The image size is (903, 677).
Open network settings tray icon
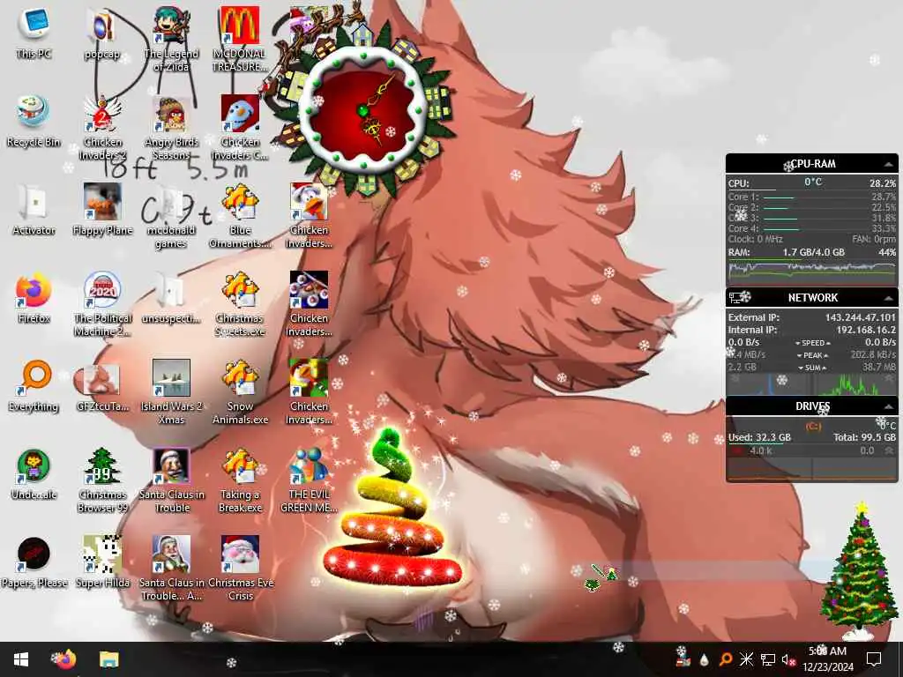(768, 659)
